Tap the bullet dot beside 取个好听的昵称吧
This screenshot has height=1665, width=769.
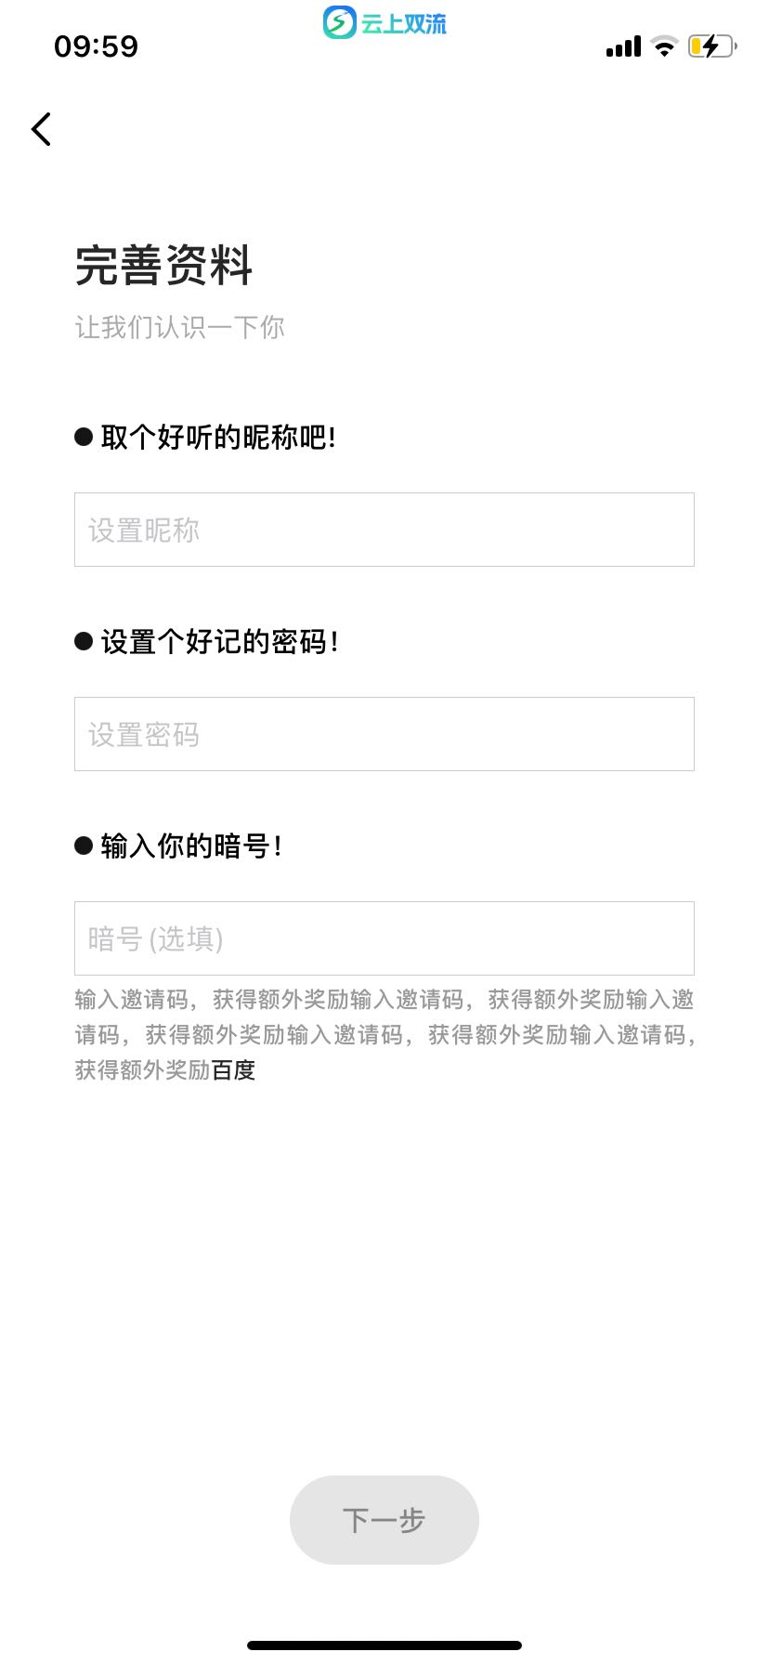coord(84,437)
